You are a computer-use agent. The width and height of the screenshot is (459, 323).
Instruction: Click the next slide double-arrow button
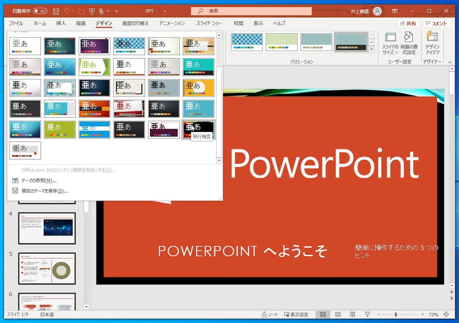pos(452,299)
